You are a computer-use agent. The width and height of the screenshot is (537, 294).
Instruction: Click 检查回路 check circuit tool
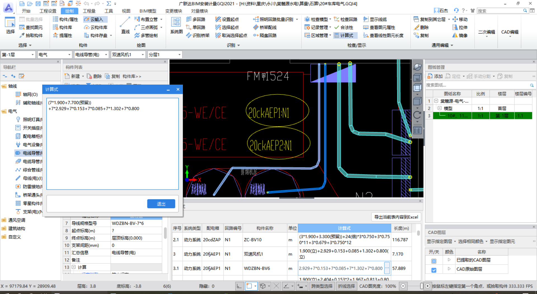click(346, 19)
